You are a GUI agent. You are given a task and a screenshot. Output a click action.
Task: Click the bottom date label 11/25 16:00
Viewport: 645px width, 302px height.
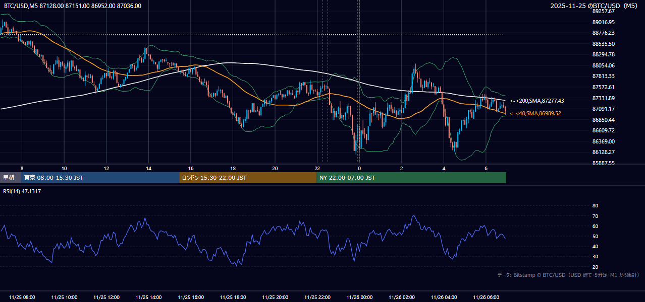[191, 297]
